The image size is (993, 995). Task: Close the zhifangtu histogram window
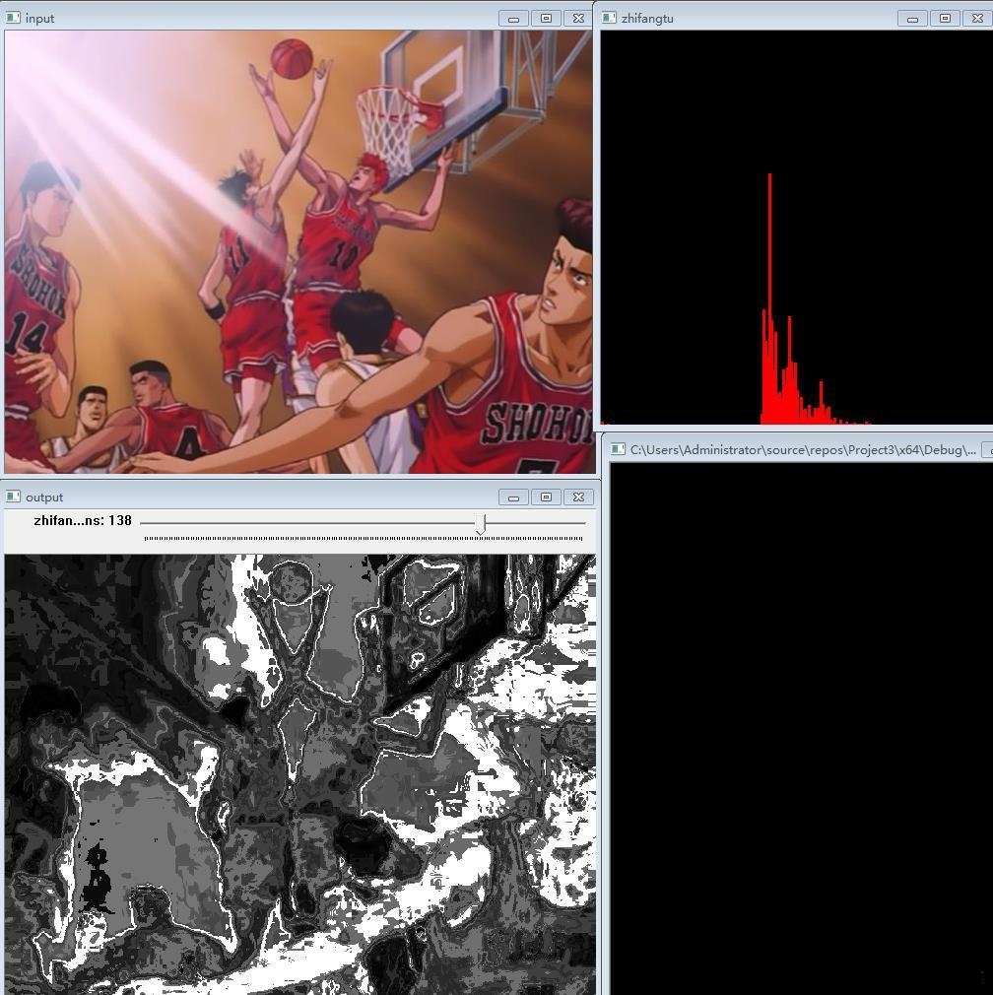tap(977, 19)
